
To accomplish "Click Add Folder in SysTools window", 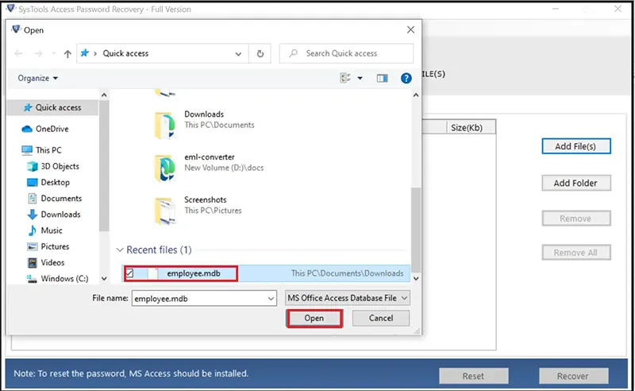I will tap(576, 183).
